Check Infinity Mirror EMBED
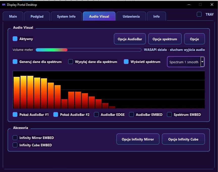Image resolution: width=218 pixels, height=172 pixels. click(x=15, y=138)
